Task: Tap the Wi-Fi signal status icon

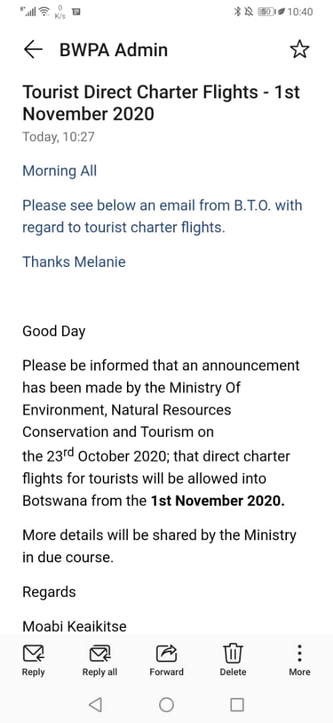Action: (45, 12)
